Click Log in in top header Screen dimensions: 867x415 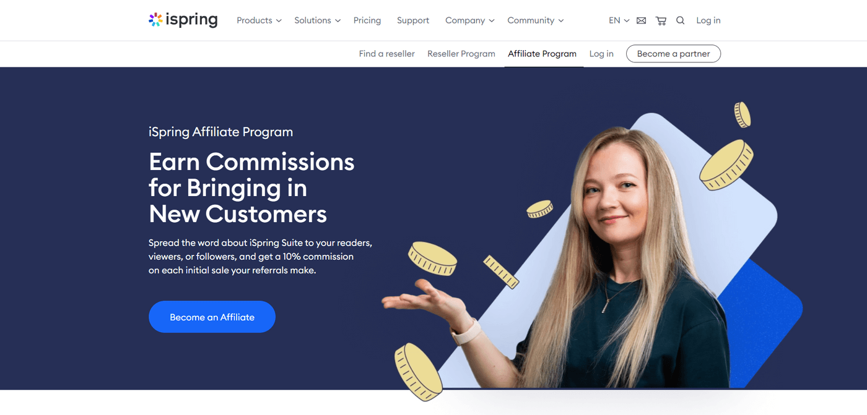[x=708, y=20]
